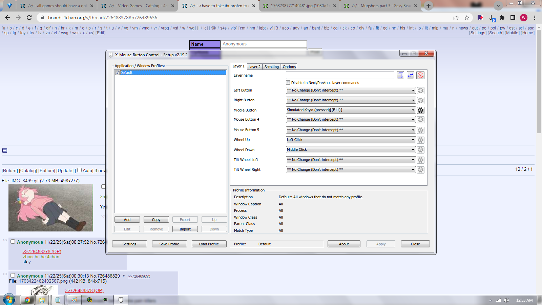Click the IMG_8499.gif thumbnail image
Image resolution: width=542 pixels, height=305 pixels.
pyautogui.click(x=51, y=208)
